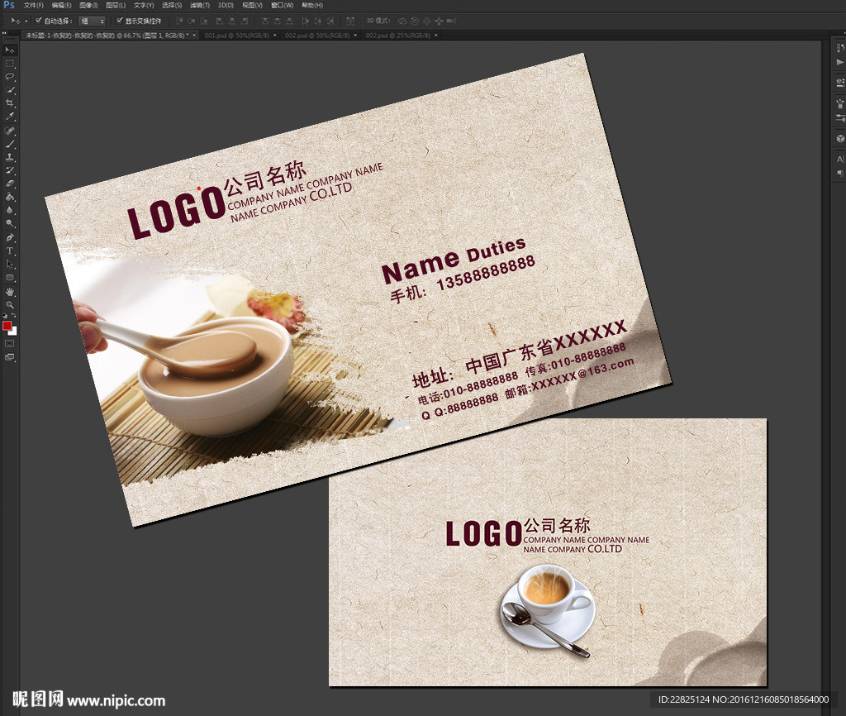Open the Character panel icon
Viewport: 846px width, 716px height.
point(840,158)
